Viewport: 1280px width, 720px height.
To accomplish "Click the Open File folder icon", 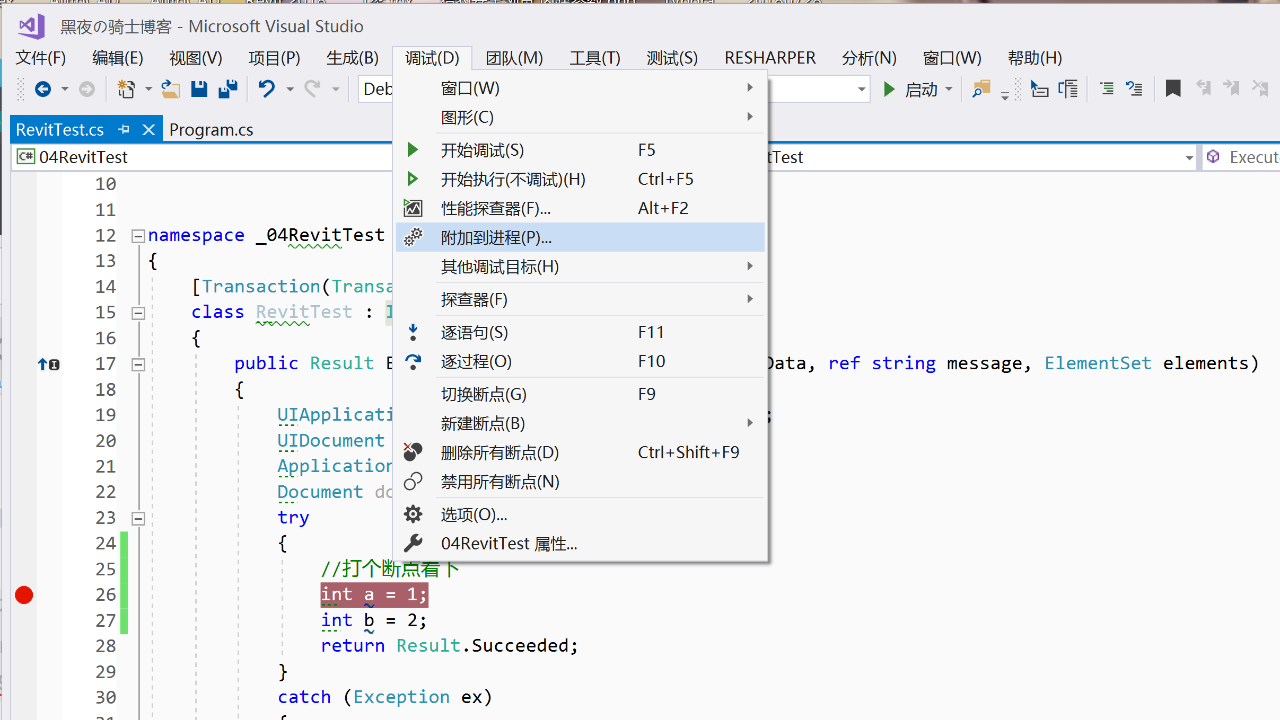I will point(170,89).
